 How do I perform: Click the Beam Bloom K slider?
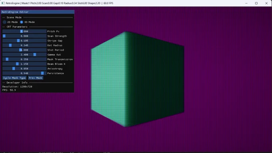tap(24, 64)
